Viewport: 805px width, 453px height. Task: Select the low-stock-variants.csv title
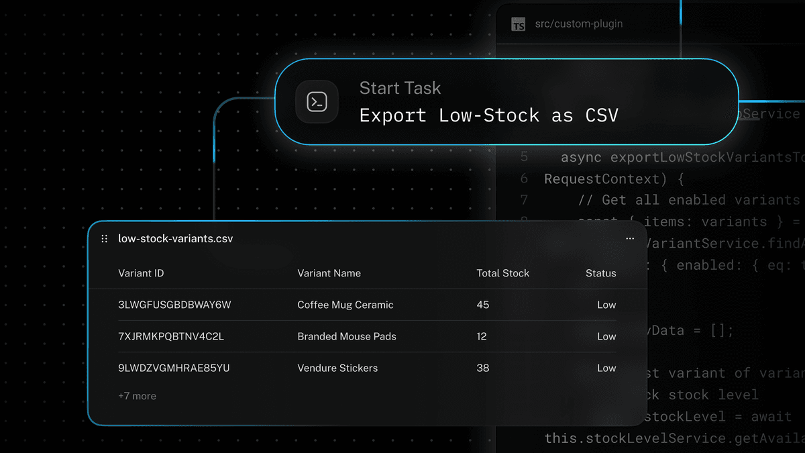[176, 239]
